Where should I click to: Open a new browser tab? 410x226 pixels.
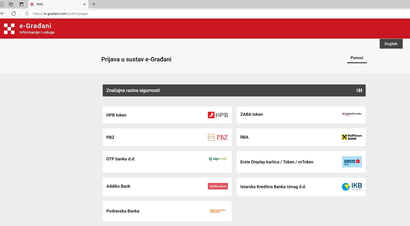[x=94, y=4]
